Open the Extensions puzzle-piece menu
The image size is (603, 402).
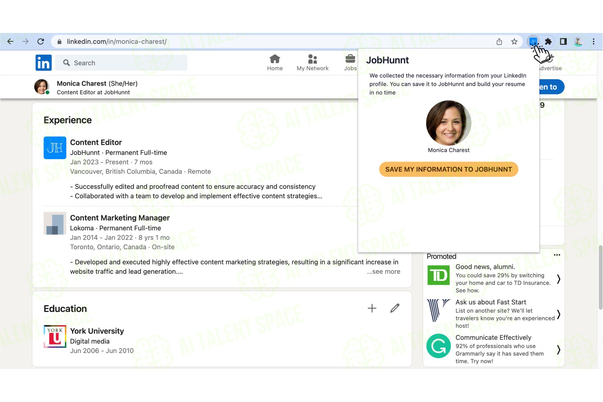548,41
